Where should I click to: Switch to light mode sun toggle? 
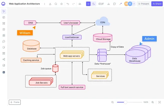pyautogui.click(x=88, y=4)
